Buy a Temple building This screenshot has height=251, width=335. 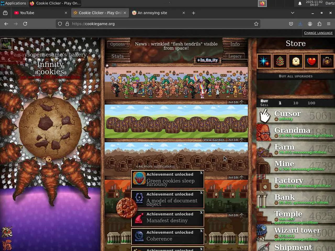pyautogui.click(x=296, y=216)
